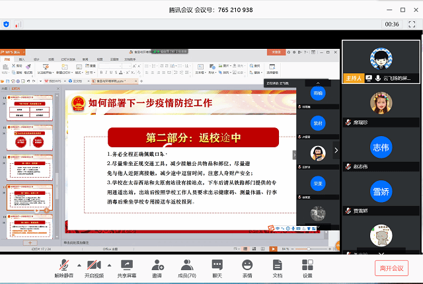Toggle Bold in WPS ribbon
This screenshot has width=423, height=284.
click(x=101, y=73)
